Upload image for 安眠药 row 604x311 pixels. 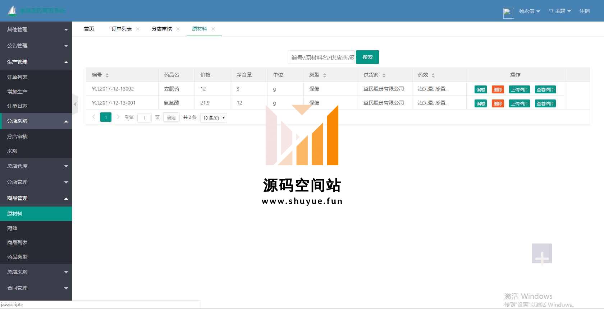point(520,89)
